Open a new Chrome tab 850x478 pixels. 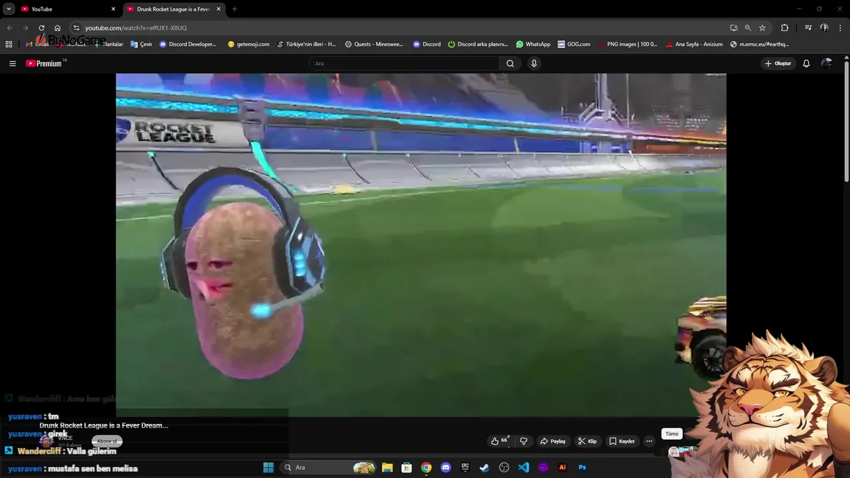click(x=234, y=9)
